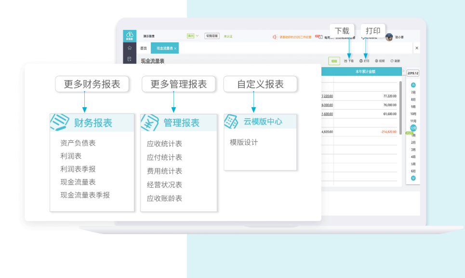Click the green 明细 button
The image size is (465, 278).
(334, 61)
